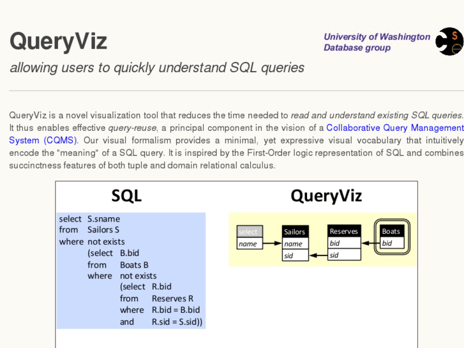Click the 'sid' cell under Reserves

coord(344,255)
